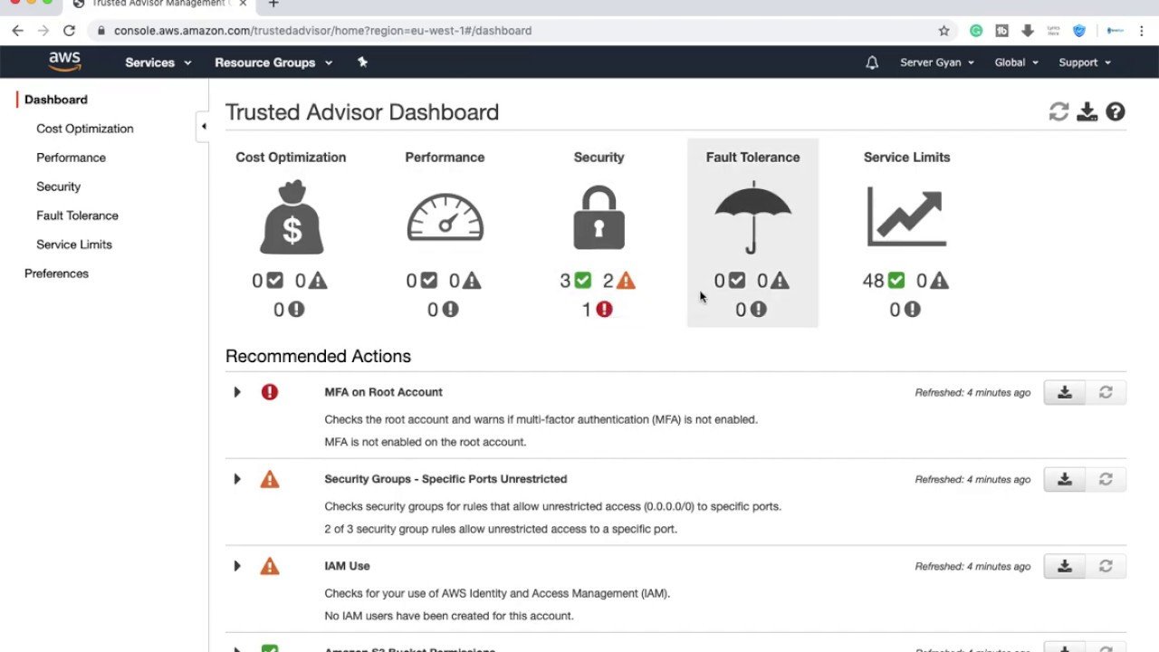The height and width of the screenshot is (652, 1159).
Task: Download the IAM Use check
Action: [x=1065, y=566]
